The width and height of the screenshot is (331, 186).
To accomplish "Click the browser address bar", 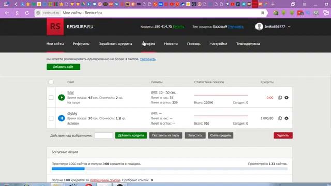I will point(151,13).
